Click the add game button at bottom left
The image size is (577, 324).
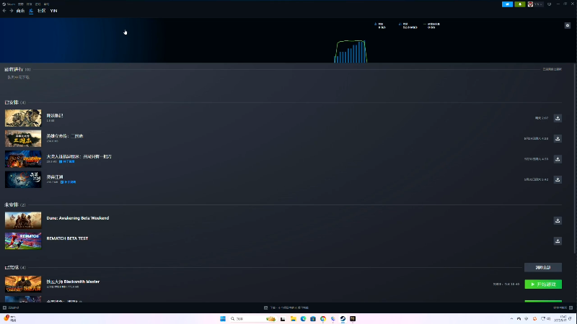pyautogui.click(x=11, y=308)
